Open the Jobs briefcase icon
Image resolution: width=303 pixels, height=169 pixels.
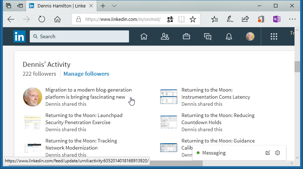[x=186, y=36]
